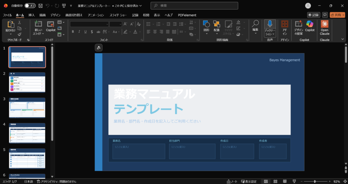Viewport: 348px width, 184px height.
Task: Start dictation with the microphone icon
Action: point(270,24)
